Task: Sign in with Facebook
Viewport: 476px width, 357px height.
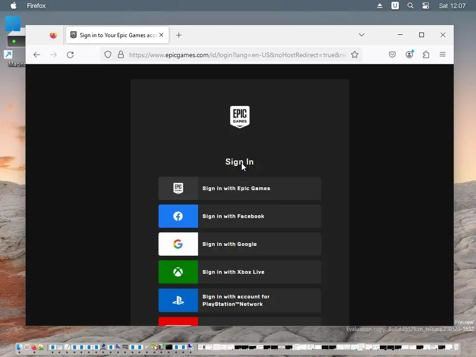Action: coord(240,216)
